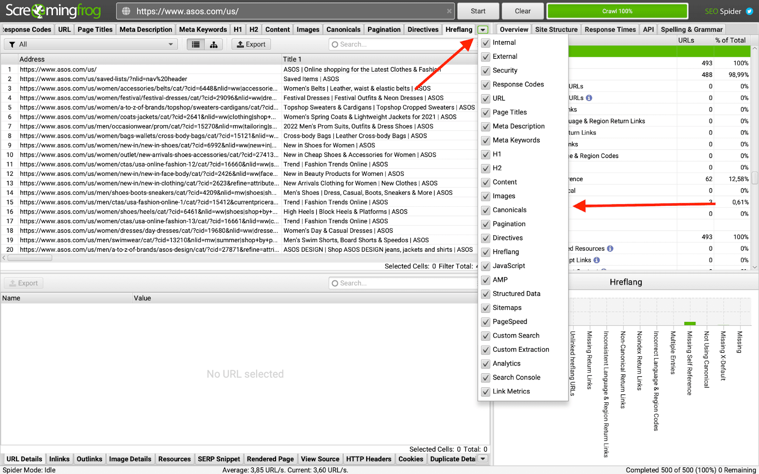Screen dimensions: 759x474
Task: Open the HTTP Headers tab
Action: click(369, 459)
